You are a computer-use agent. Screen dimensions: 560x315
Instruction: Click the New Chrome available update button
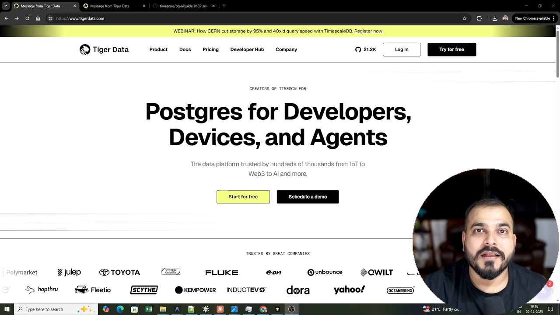click(535, 18)
